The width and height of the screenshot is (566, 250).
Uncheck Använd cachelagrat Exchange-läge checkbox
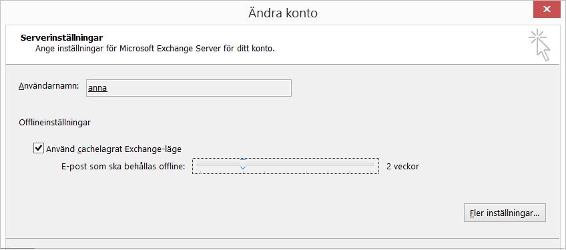click(x=39, y=148)
